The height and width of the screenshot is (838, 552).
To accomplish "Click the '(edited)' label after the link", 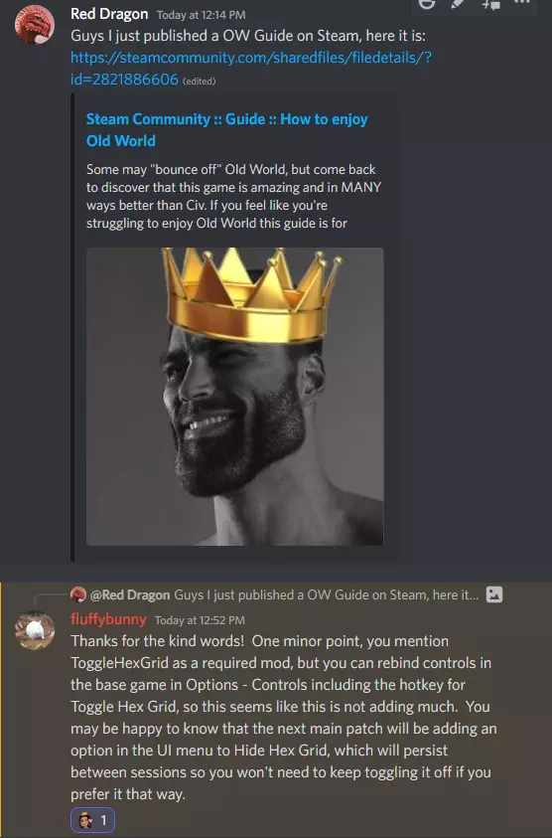I will pos(200,82).
